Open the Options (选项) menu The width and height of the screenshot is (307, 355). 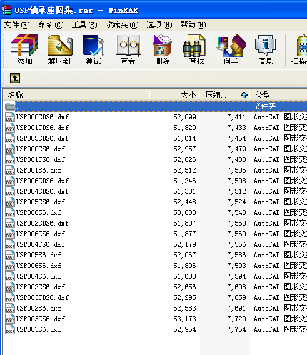tap(159, 25)
